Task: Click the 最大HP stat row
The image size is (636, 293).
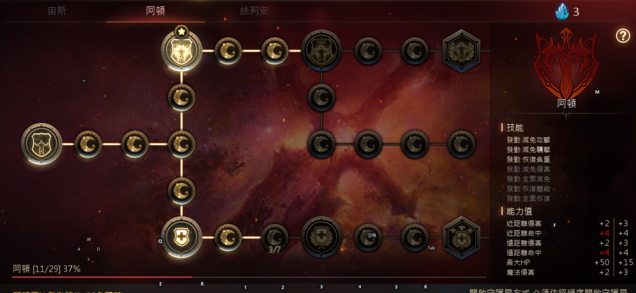Action: (567, 263)
